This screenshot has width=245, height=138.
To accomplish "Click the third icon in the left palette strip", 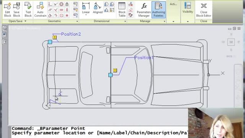I will pos(5,42).
